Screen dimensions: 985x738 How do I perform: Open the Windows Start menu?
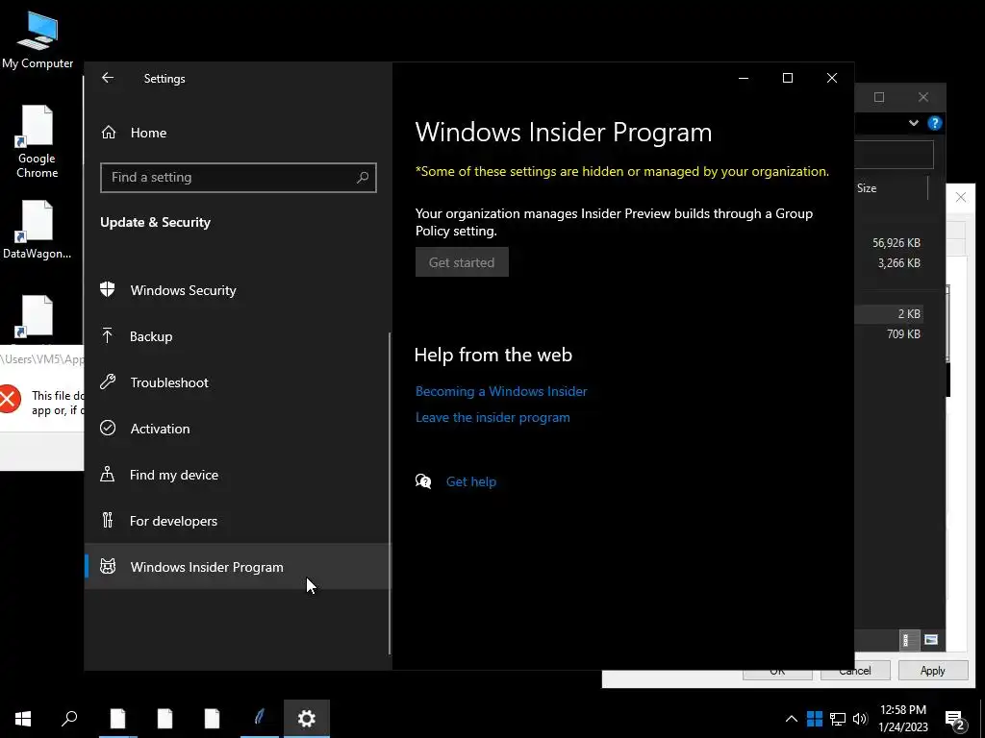[23, 719]
